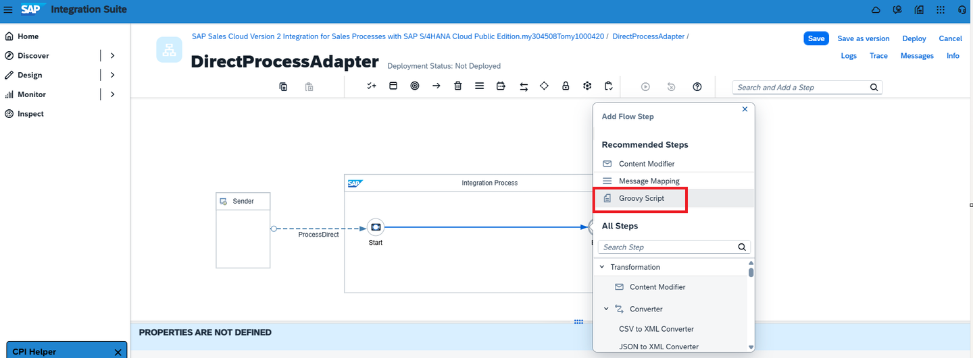Image resolution: width=973 pixels, height=358 pixels.
Task: Click the Clear Simulation icon
Action: [671, 87]
